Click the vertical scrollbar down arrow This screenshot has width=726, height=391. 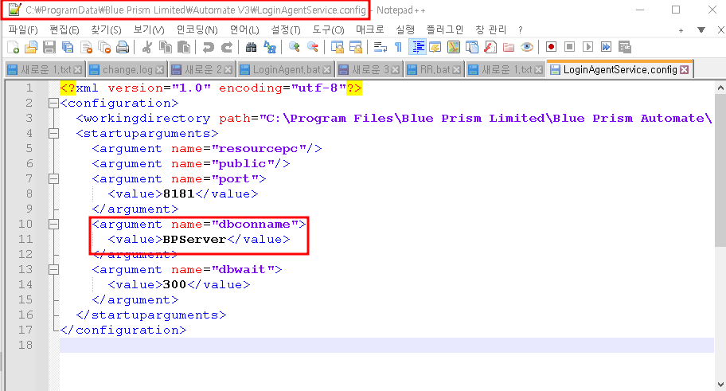(720, 385)
